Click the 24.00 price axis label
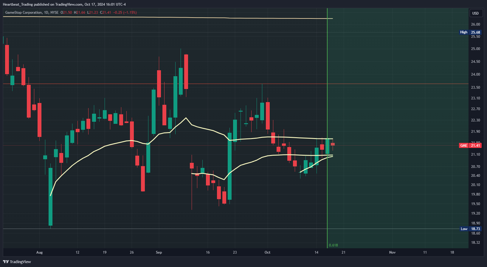 476,74
